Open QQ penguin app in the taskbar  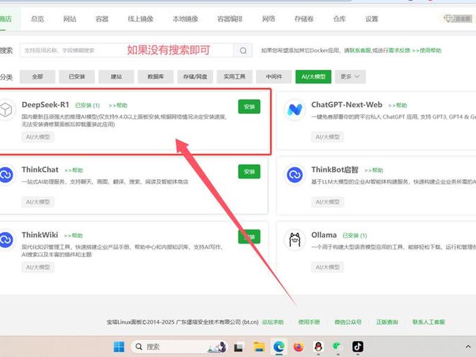coord(318,347)
